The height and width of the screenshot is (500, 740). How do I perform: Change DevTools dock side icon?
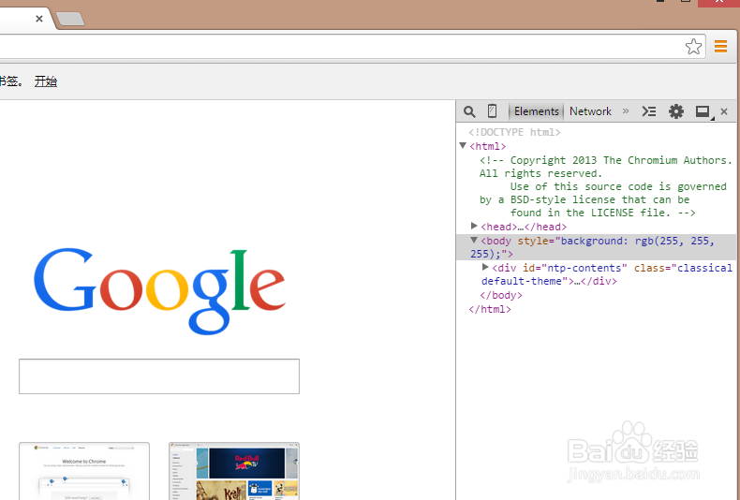point(703,111)
